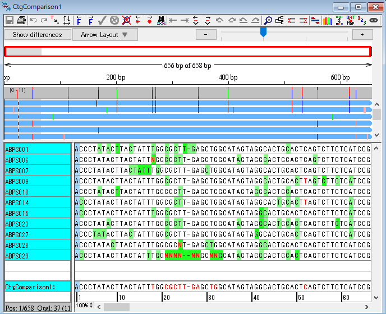Open the Arrow Layout dropdown
Viewport: 386px width, 314px height.
point(105,35)
